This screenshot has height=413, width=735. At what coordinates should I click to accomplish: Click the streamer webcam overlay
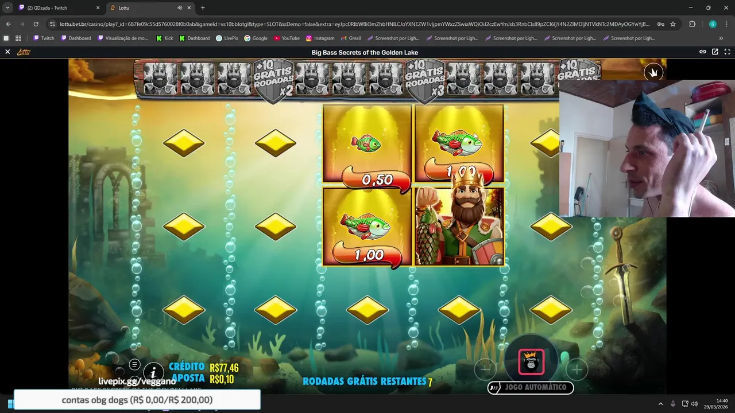pos(647,148)
